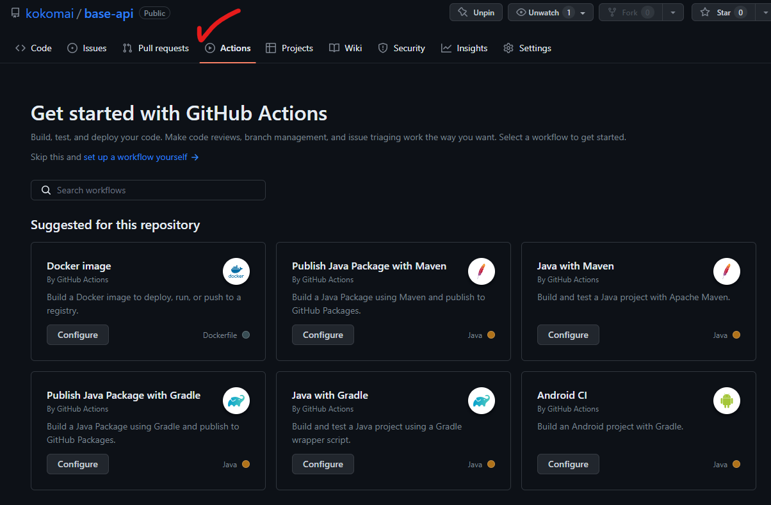Go to the Pull requests tab
Screen dimensions: 771x505
pos(156,48)
